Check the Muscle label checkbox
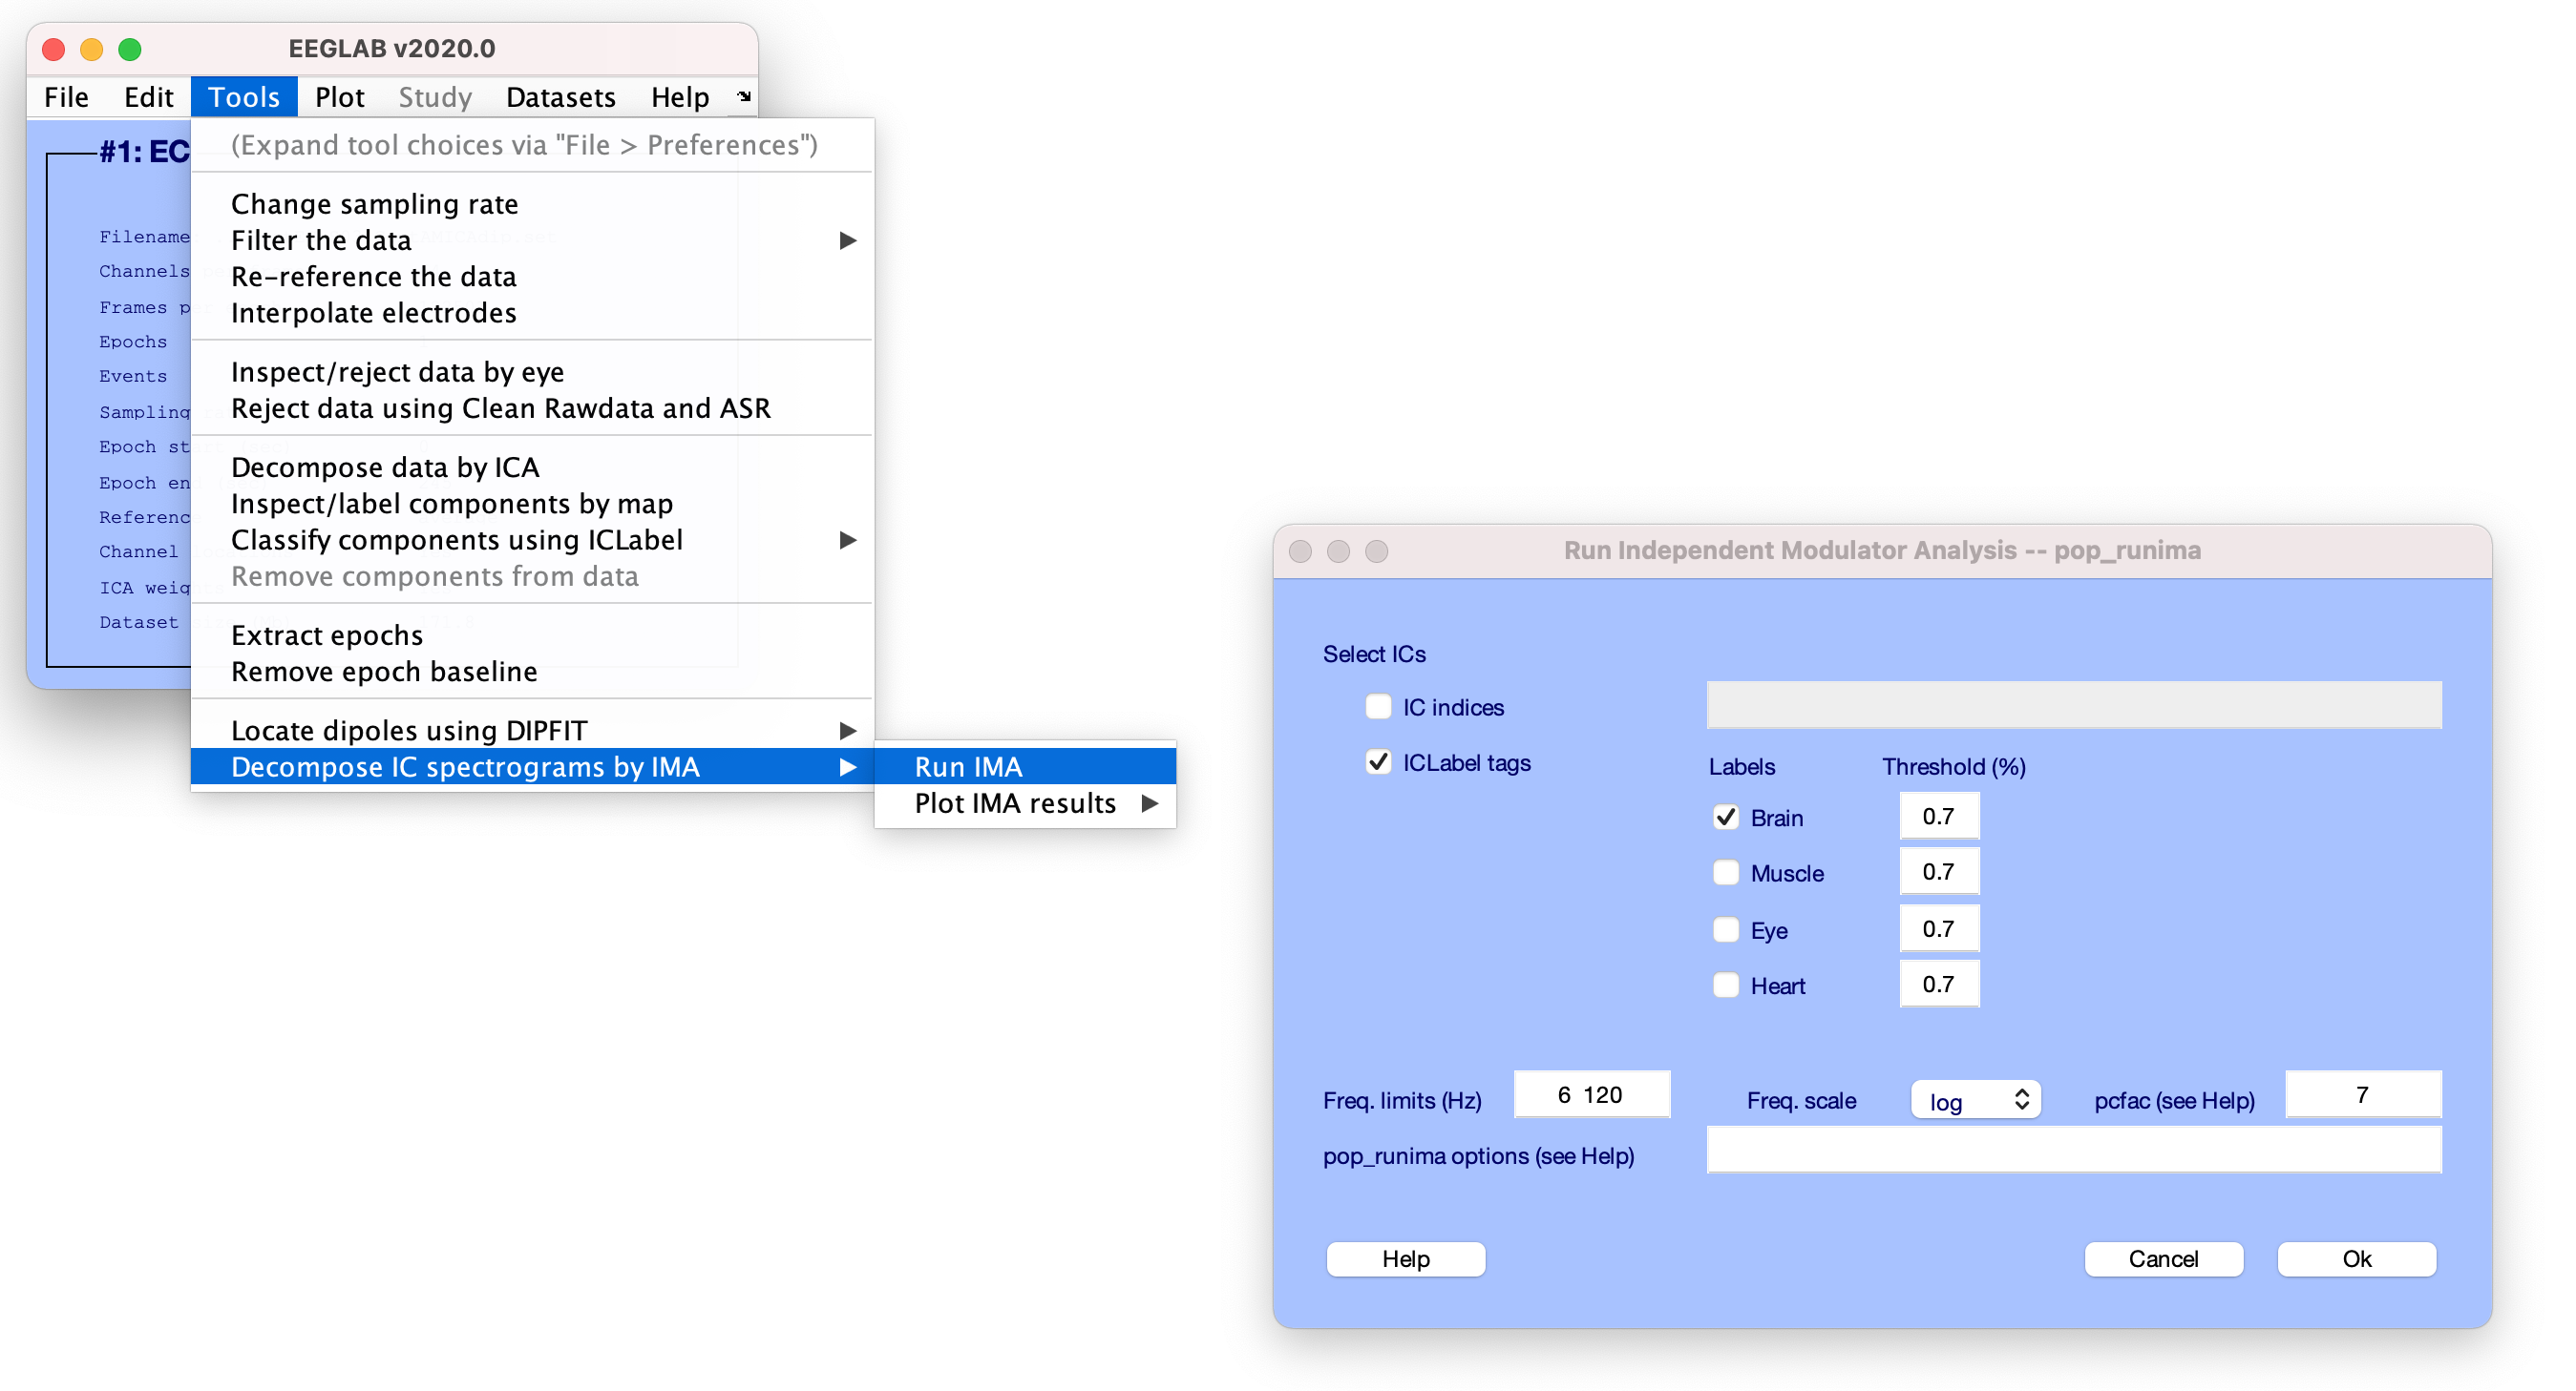Image resolution: width=2576 pixels, height=1391 pixels. (x=1725, y=873)
